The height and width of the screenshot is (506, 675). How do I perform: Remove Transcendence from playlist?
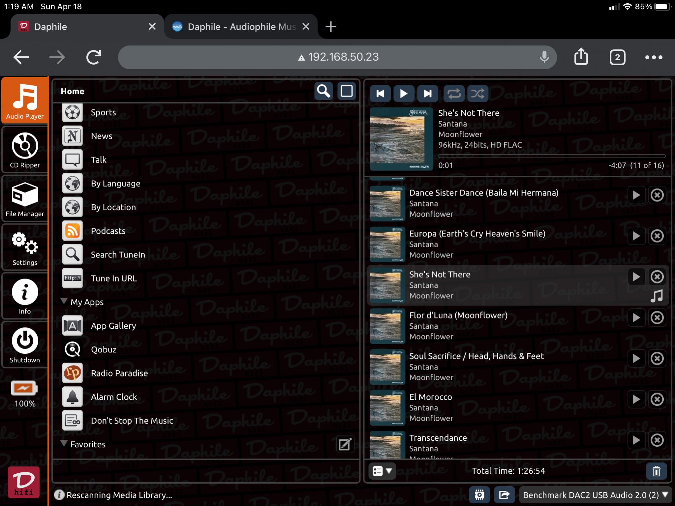[657, 440]
